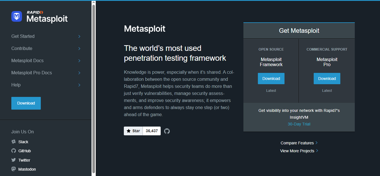Image resolution: width=380 pixels, height=176 pixels.
Task: Open the Contribute menu item
Action: pyautogui.click(x=22, y=48)
